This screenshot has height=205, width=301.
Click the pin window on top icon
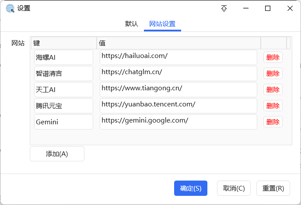pyautogui.click(x=224, y=8)
